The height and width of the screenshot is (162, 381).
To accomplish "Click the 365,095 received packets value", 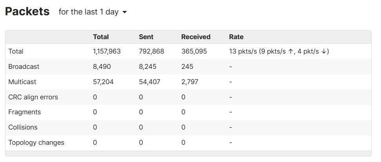I will tap(194, 51).
